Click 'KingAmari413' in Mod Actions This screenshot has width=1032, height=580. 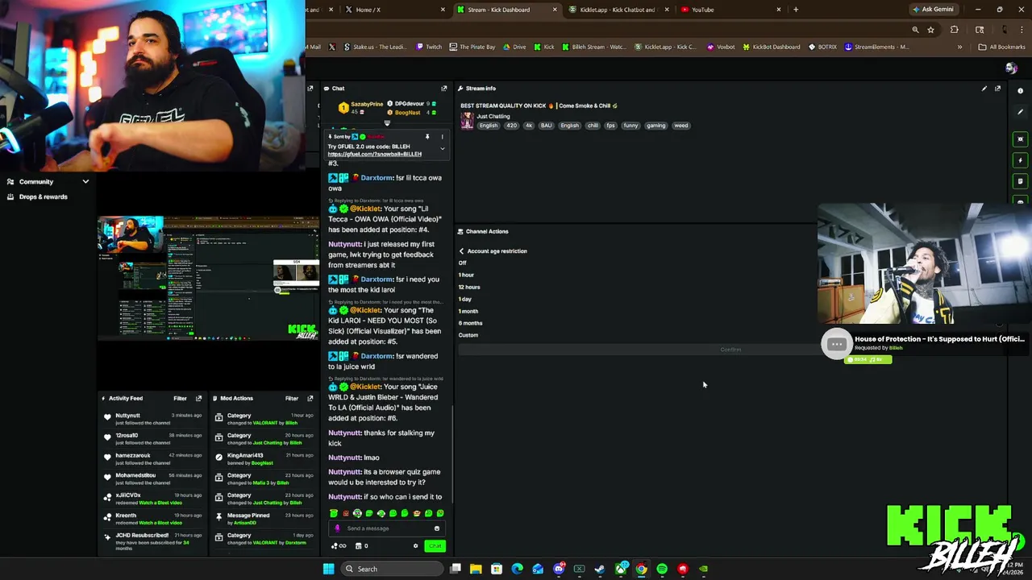click(x=245, y=456)
